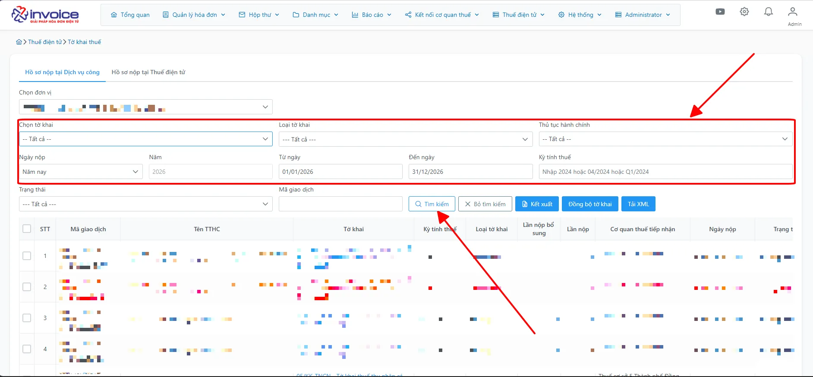
Task: Open the Hệ thống menu
Action: pos(580,15)
